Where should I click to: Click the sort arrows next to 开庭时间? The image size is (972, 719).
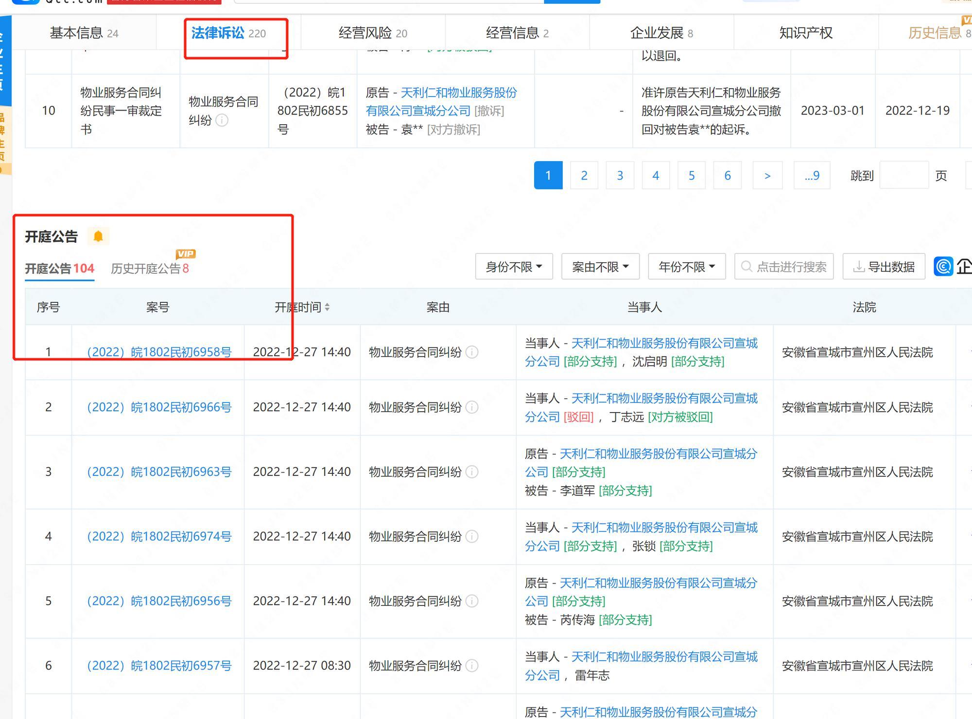click(x=327, y=307)
